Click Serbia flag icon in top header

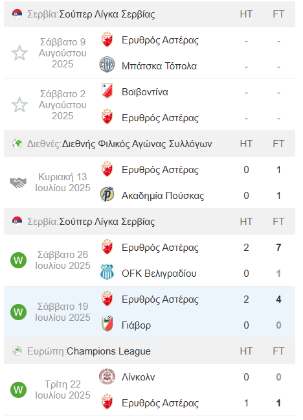coord(17,14)
